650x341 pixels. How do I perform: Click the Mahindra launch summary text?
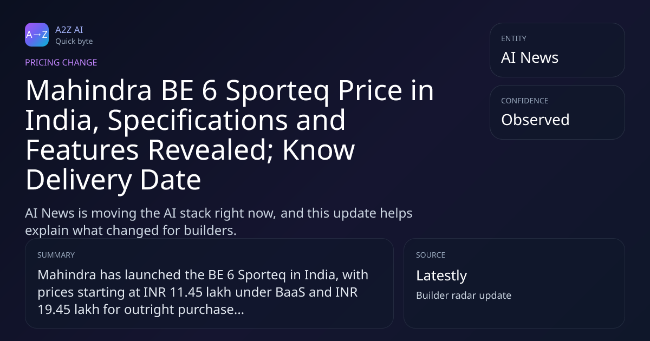click(x=203, y=292)
